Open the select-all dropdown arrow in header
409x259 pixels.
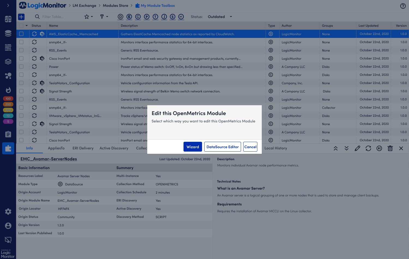[26, 26]
